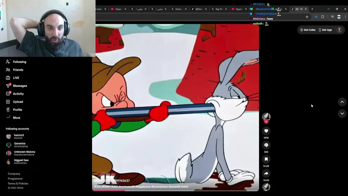
Task: Expand the More menu
Action: (13, 118)
